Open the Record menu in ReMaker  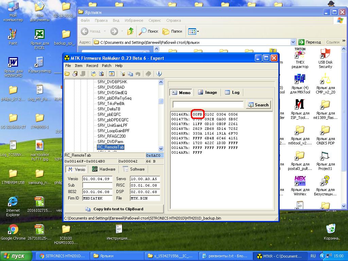tap(92, 66)
